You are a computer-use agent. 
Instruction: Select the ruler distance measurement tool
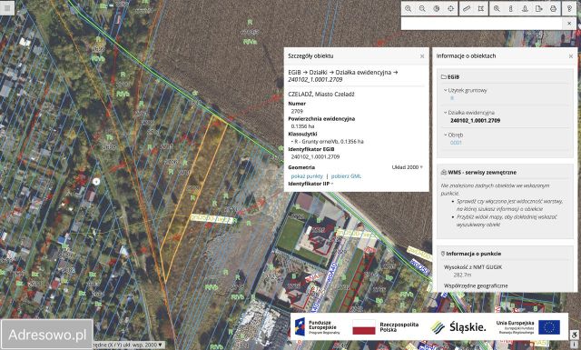pos(467,8)
